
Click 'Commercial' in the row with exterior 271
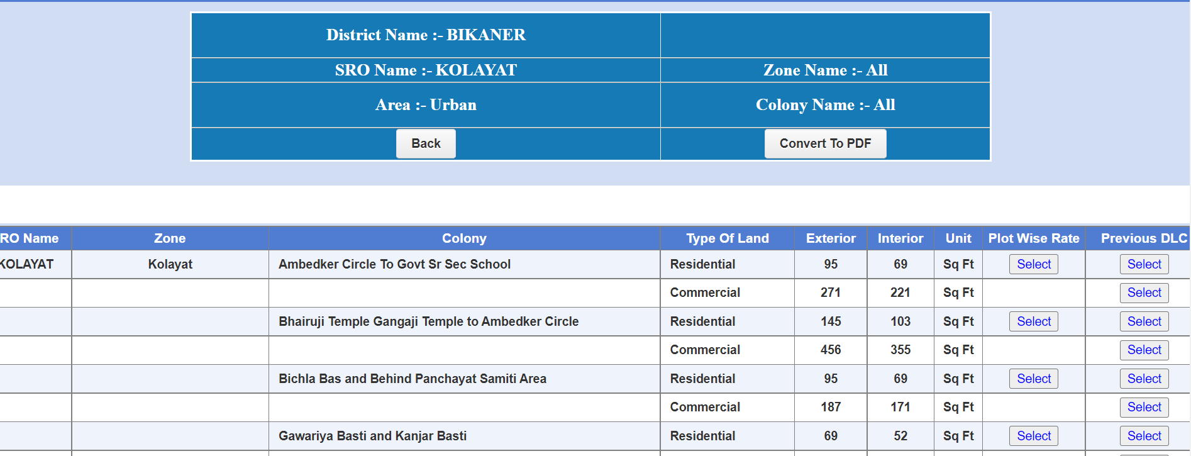coord(705,292)
